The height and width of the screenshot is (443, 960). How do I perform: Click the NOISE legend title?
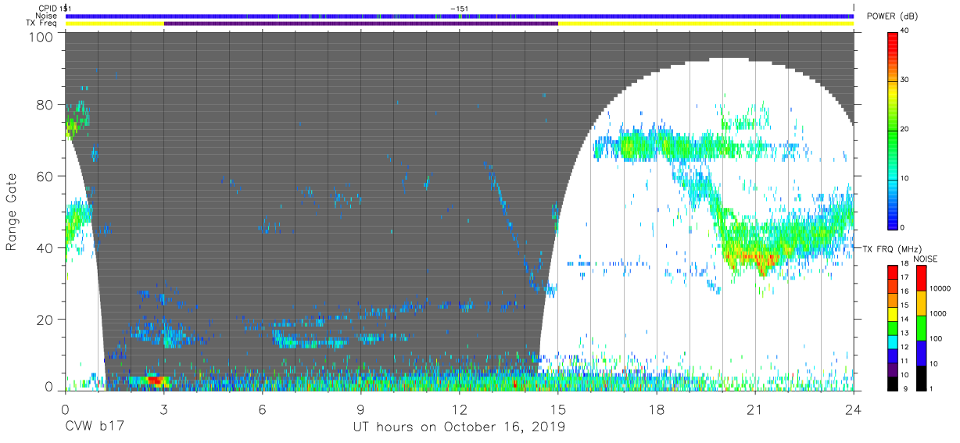pos(926,259)
